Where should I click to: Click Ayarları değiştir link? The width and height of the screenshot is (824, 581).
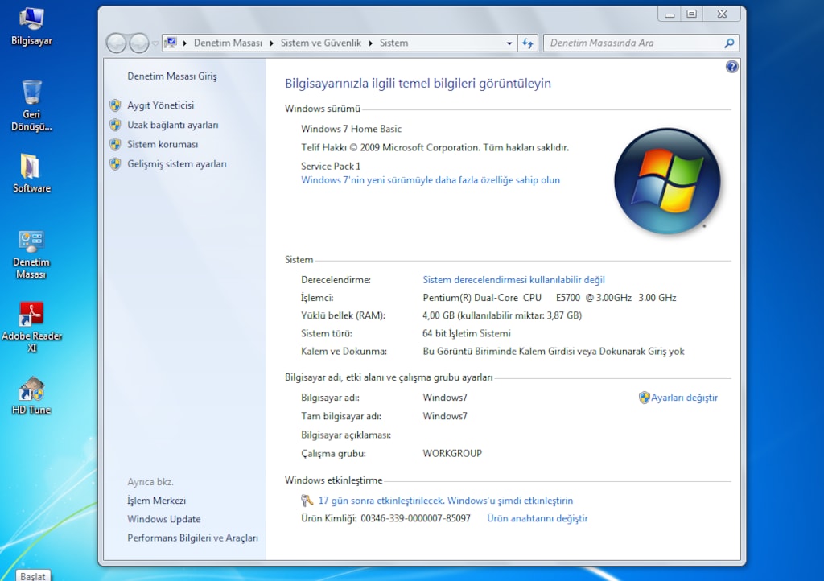[684, 398]
